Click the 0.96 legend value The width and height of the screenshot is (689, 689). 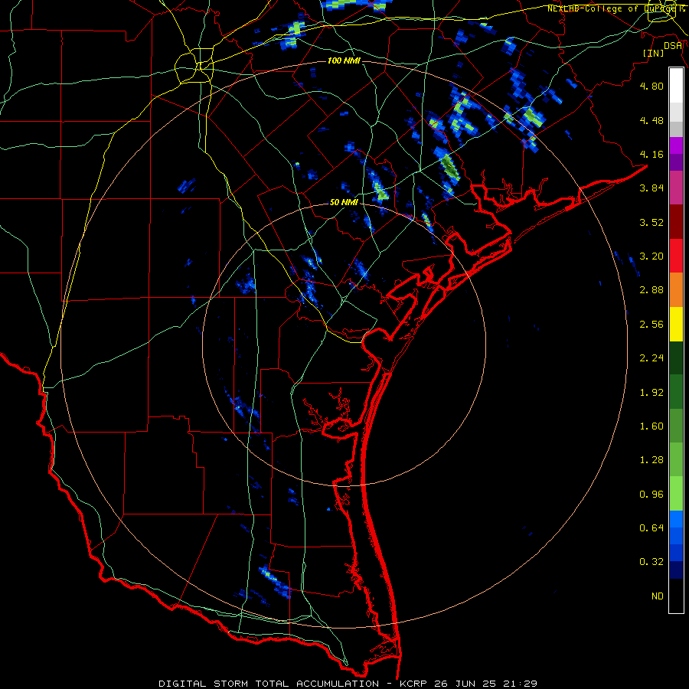(x=651, y=495)
